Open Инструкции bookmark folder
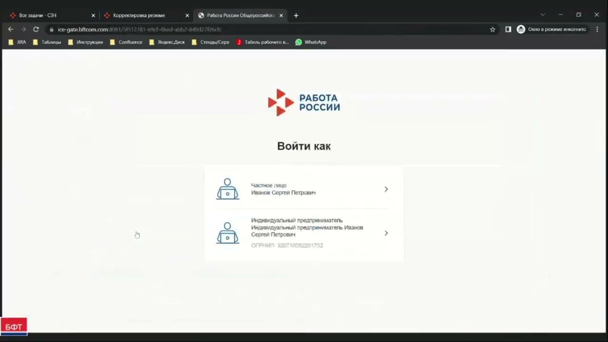The width and height of the screenshot is (608, 342). coord(85,42)
